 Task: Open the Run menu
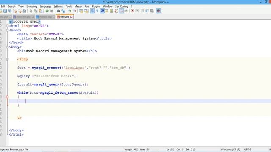click(87, 6)
